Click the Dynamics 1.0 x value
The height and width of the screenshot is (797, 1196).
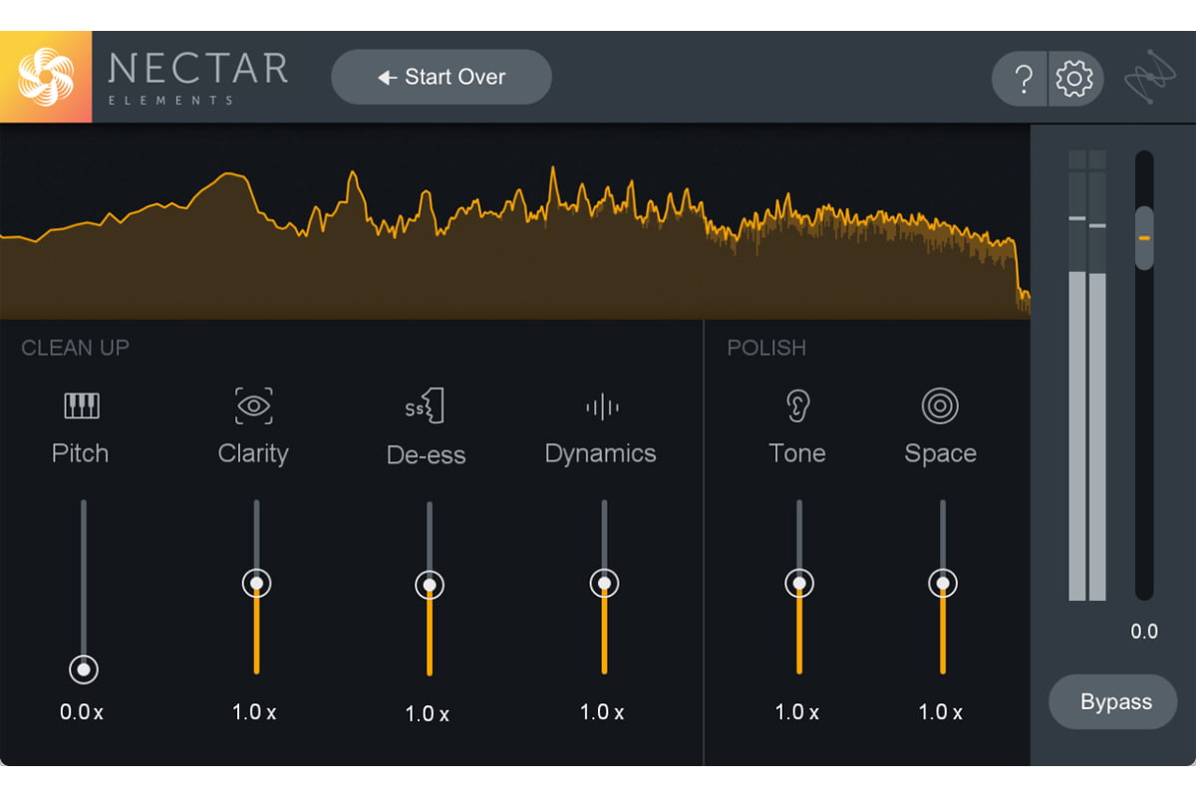(x=601, y=712)
